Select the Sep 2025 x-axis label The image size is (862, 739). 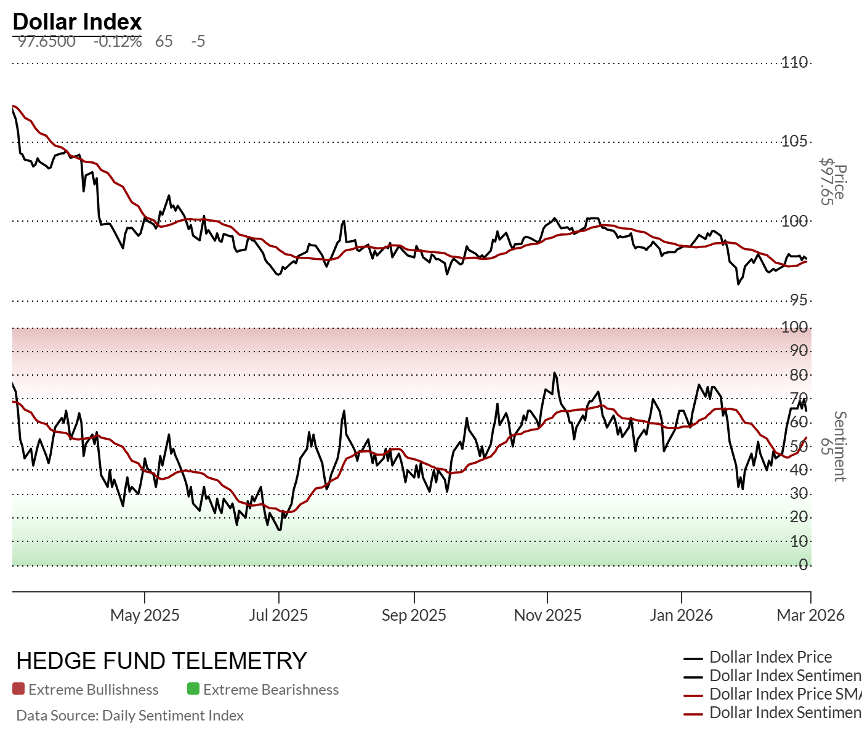click(414, 615)
